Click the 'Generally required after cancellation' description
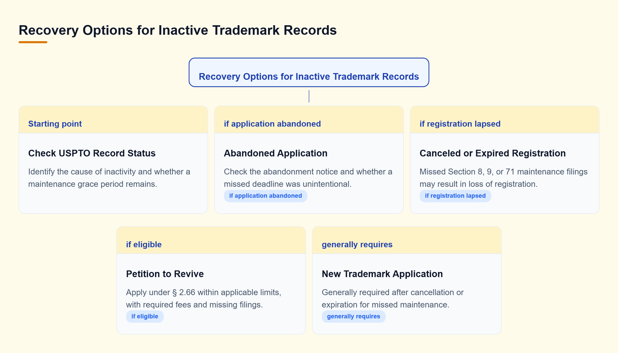 tap(392, 298)
